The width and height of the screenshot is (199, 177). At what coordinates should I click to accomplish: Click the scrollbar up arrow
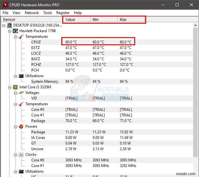click(196, 26)
